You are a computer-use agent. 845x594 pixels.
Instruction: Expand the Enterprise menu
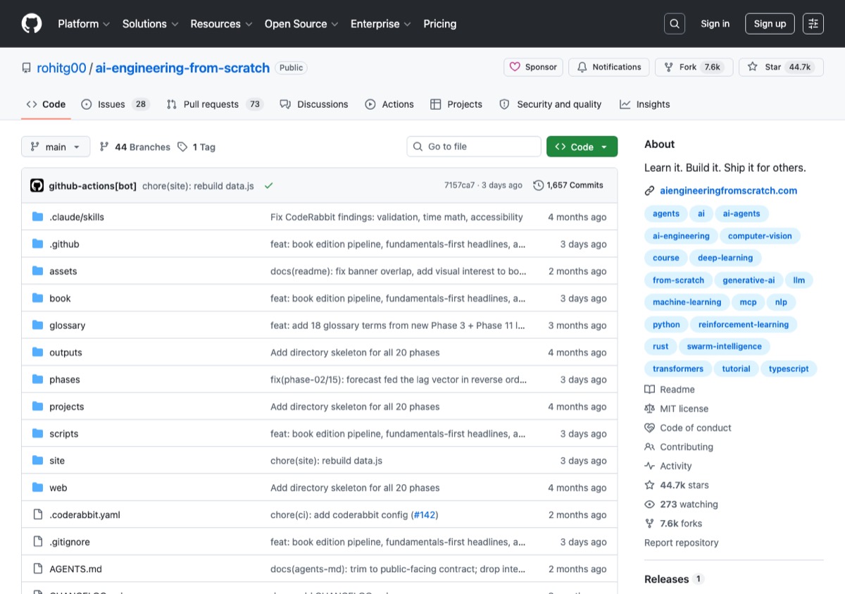[x=381, y=24]
